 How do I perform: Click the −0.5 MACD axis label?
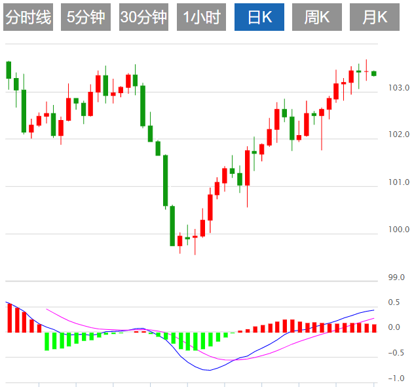(x=396, y=353)
